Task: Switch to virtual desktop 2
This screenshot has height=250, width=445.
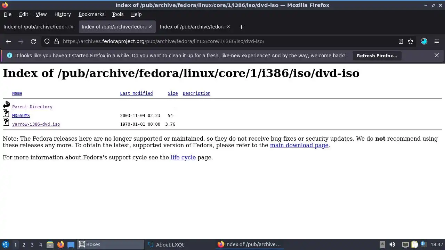Action: coord(24,244)
